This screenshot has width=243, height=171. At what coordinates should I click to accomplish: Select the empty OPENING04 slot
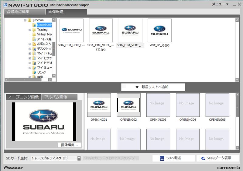[188, 105]
